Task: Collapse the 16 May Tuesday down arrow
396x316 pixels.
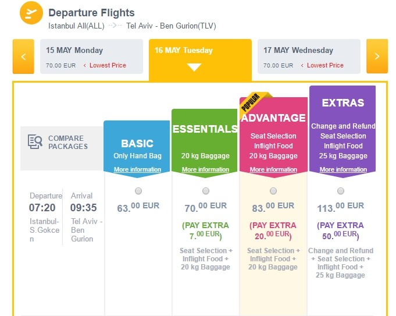Action: 194,67
